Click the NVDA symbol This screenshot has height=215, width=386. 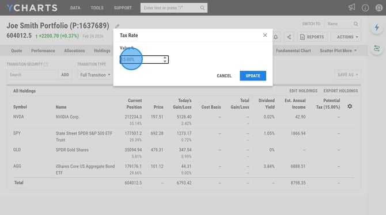(18, 117)
